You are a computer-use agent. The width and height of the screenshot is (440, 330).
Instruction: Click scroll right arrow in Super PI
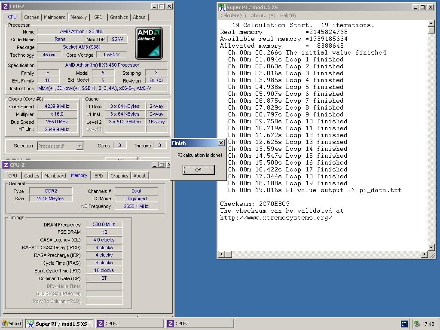point(425,254)
